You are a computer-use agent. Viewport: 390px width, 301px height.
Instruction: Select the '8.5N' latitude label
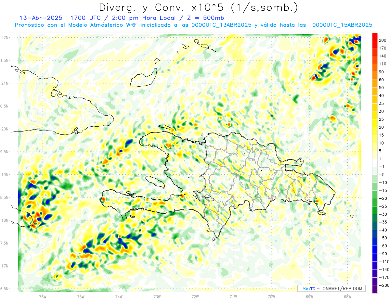click(5, 197)
